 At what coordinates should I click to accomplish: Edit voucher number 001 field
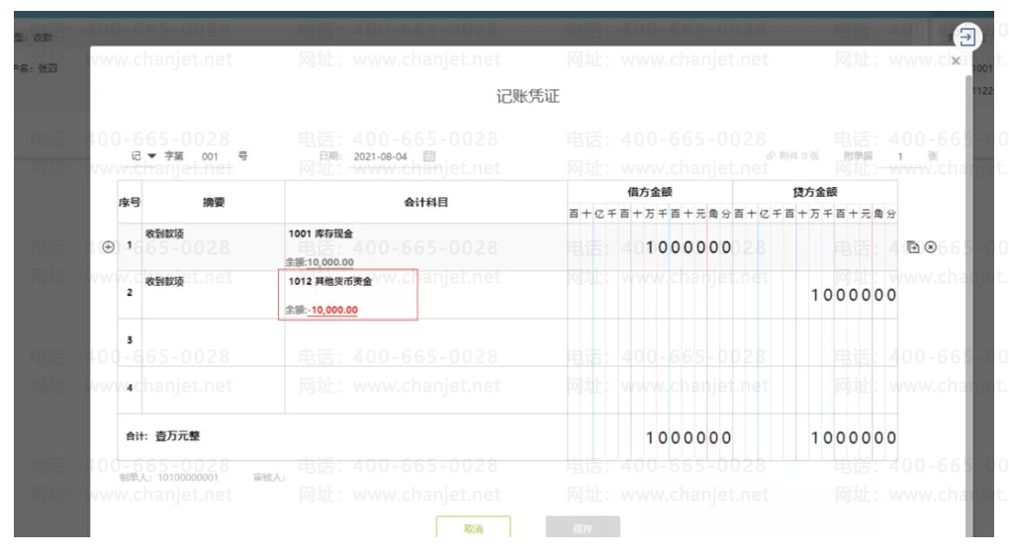click(210, 156)
